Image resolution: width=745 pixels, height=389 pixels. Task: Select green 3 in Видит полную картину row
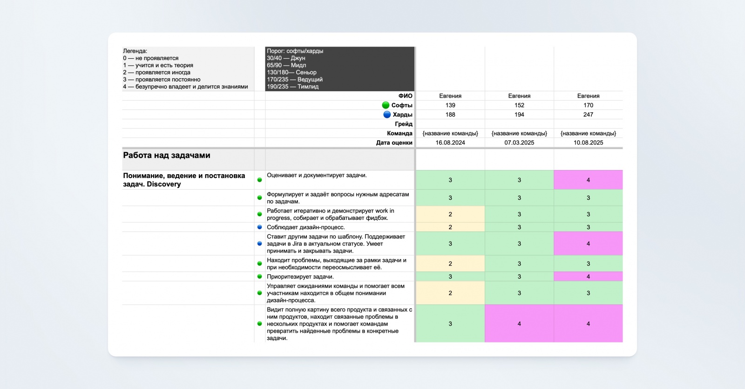(450, 324)
